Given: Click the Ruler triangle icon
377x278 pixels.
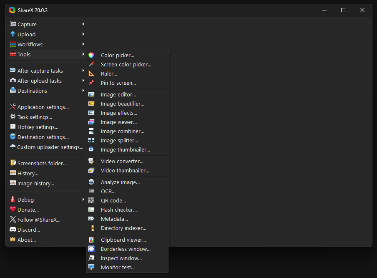Looking at the screenshot, I should point(91,73).
